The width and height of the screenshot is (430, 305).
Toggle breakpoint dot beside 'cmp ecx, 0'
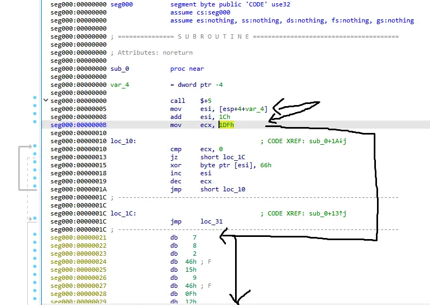(35, 146)
